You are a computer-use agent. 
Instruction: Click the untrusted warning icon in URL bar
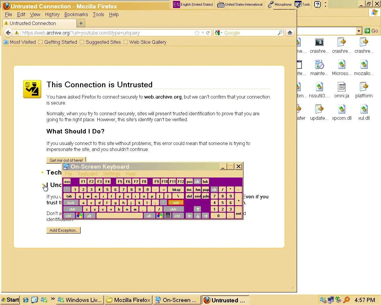[x=17, y=33]
